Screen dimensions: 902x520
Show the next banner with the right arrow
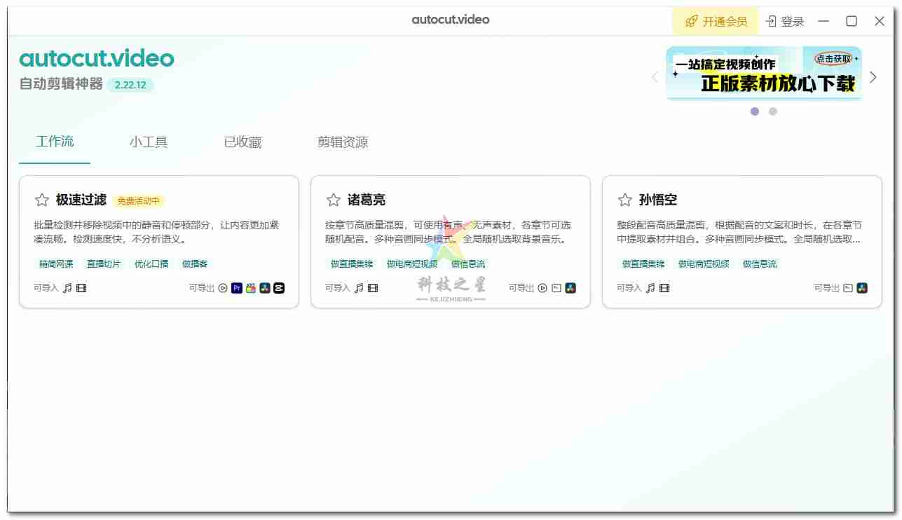(x=873, y=77)
